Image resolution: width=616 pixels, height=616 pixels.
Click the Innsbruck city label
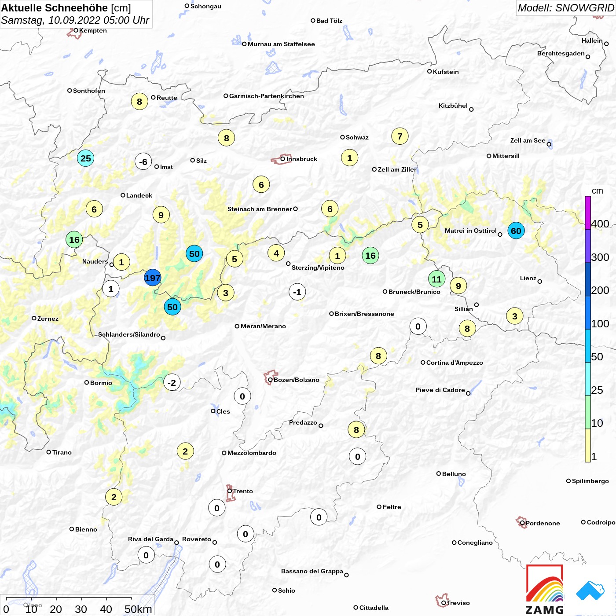(x=302, y=159)
